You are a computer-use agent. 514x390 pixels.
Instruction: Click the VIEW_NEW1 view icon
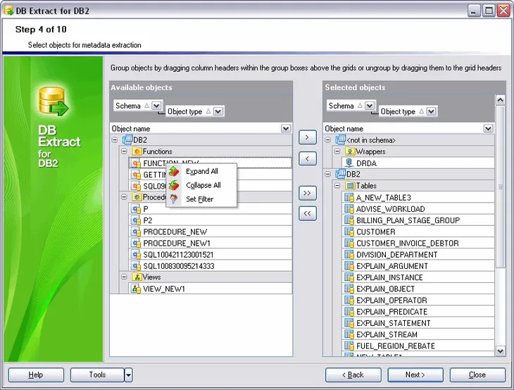click(135, 289)
